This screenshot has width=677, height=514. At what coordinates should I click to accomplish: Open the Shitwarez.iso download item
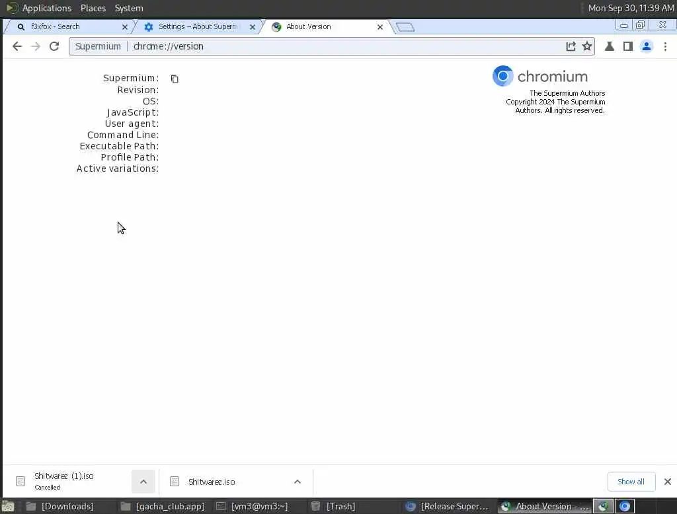[225, 482]
